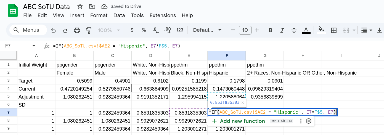Dismiss the formula suggestion popup
This screenshot has height=135, width=384.
tap(309, 121)
